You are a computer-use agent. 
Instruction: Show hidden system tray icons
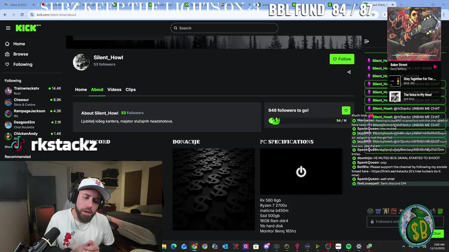(403, 246)
